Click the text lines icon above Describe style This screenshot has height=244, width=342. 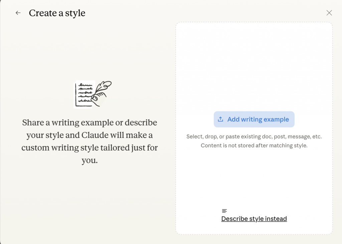[x=224, y=211]
